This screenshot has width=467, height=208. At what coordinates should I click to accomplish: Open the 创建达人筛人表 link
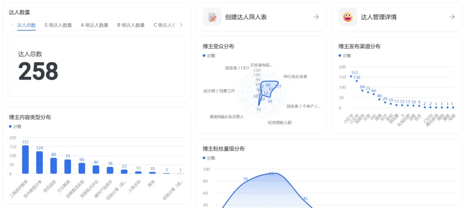[x=246, y=17]
